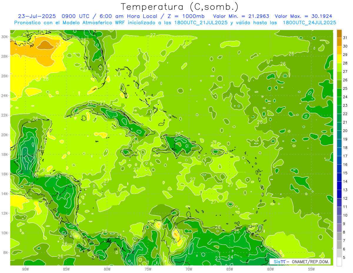This screenshot has height=273, width=353.
Task: Click the "8N" latitude axis label
Action: point(6,252)
